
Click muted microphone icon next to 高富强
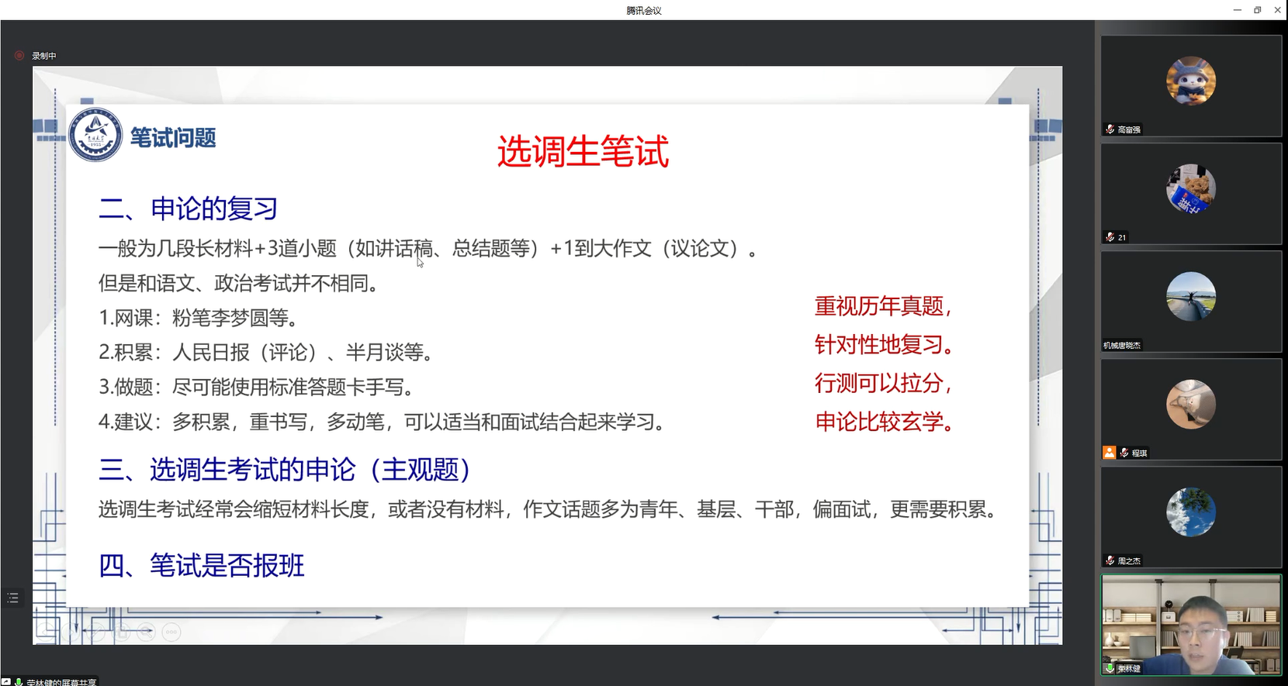coord(1110,129)
